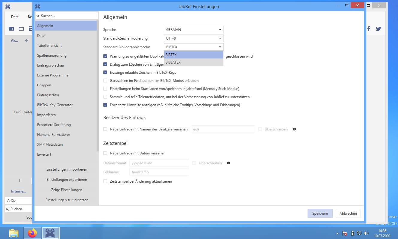
Task: Click the open library folder icon in main window
Action: point(21,29)
